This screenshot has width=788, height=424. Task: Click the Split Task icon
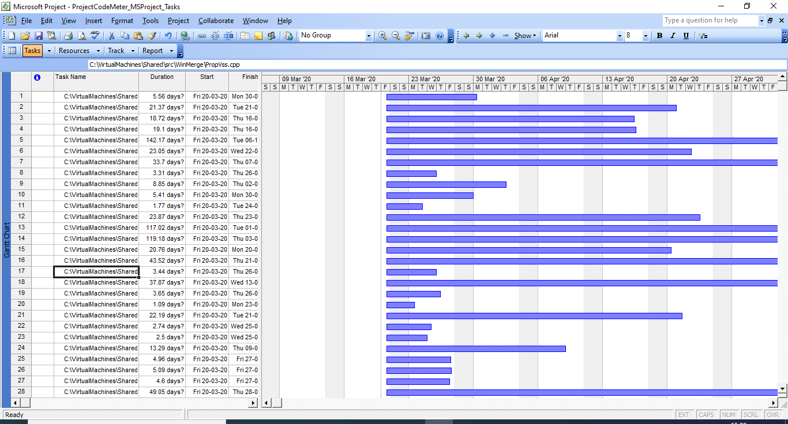pyautogui.click(x=229, y=36)
